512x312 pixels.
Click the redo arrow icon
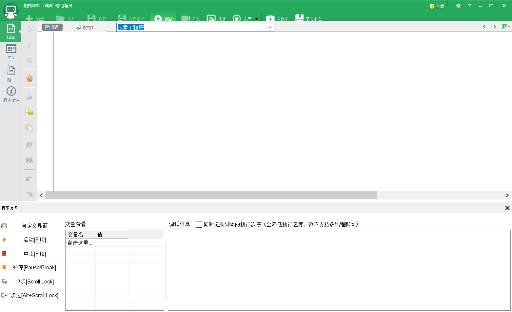[29, 194]
